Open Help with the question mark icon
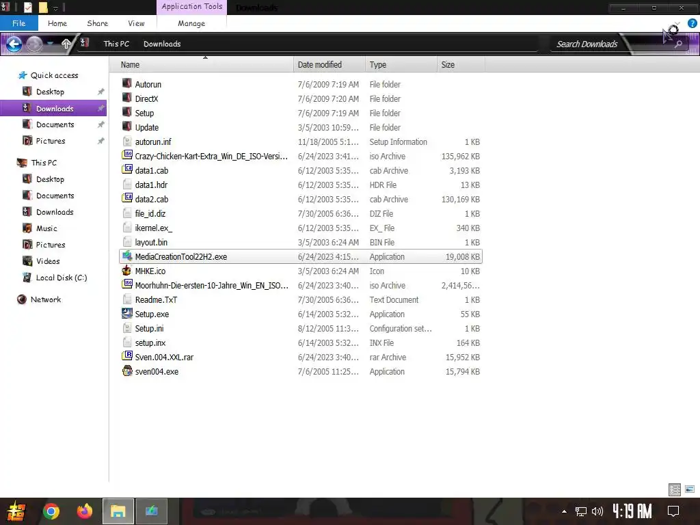The height and width of the screenshot is (525, 700). tap(692, 23)
